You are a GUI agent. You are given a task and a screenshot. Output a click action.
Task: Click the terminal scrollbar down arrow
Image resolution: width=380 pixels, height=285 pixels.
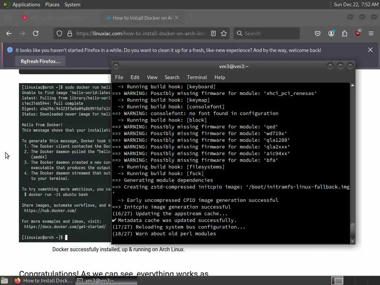tap(353, 241)
